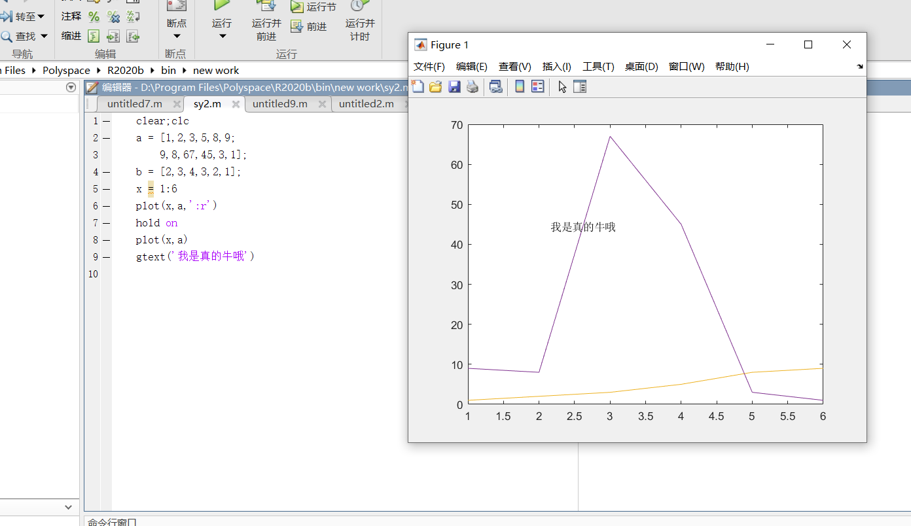911x526 pixels.
Task: Click the 运行节 run section button
Action: (313, 7)
